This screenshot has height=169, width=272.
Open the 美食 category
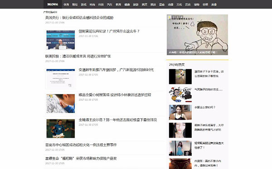point(214,5)
